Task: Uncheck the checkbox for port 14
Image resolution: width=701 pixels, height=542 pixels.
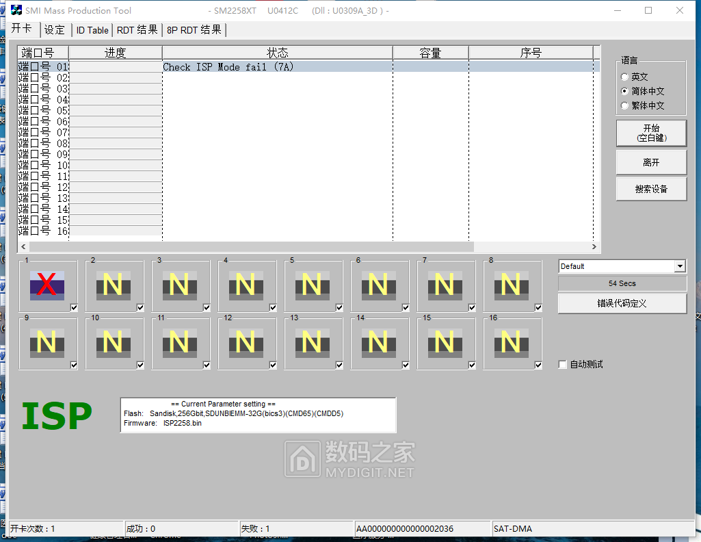Action: [406, 365]
